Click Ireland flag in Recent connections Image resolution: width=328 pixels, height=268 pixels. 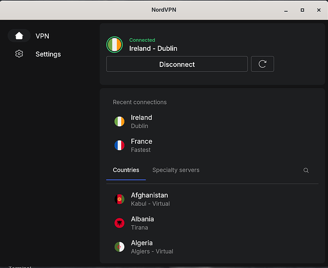[120, 121]
